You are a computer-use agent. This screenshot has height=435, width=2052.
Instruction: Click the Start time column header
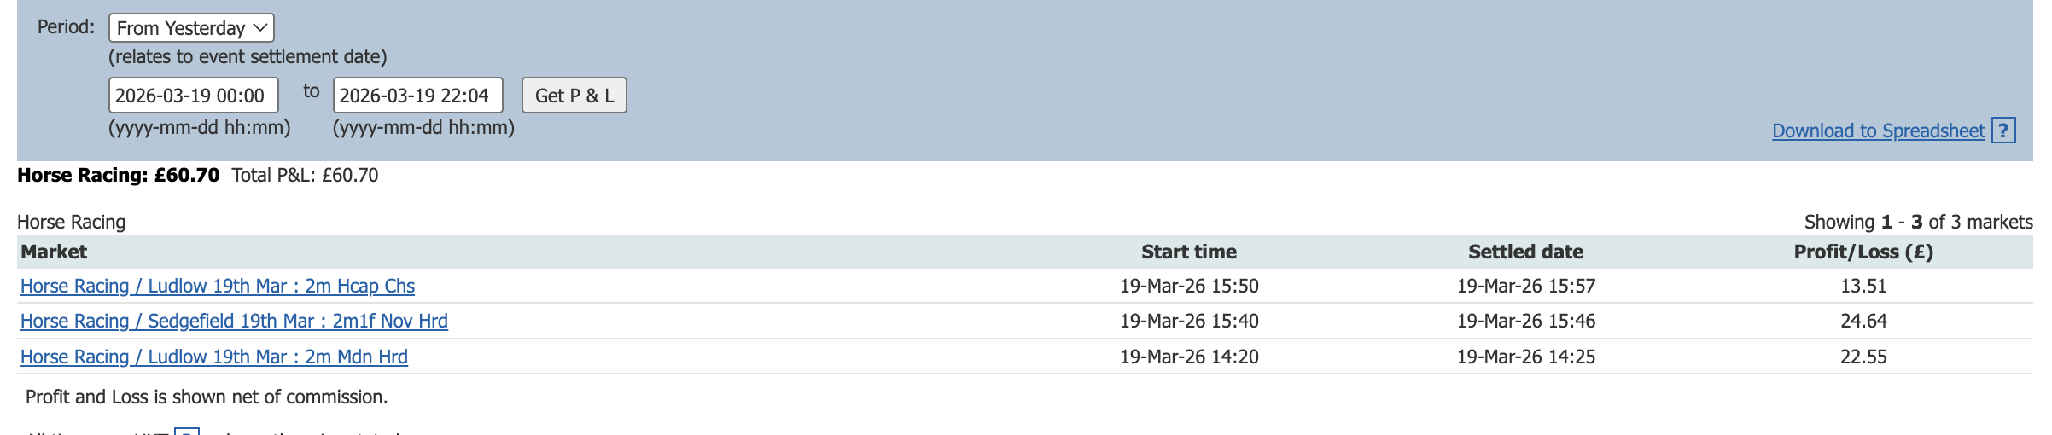pos(1188,252)
